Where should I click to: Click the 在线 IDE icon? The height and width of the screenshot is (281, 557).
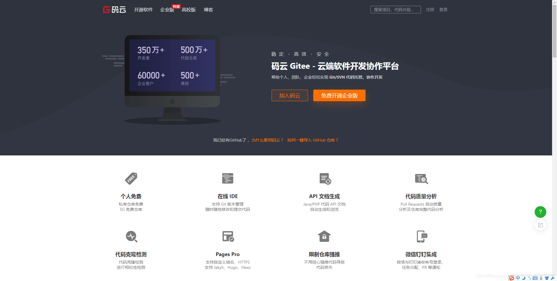[228, 178]
